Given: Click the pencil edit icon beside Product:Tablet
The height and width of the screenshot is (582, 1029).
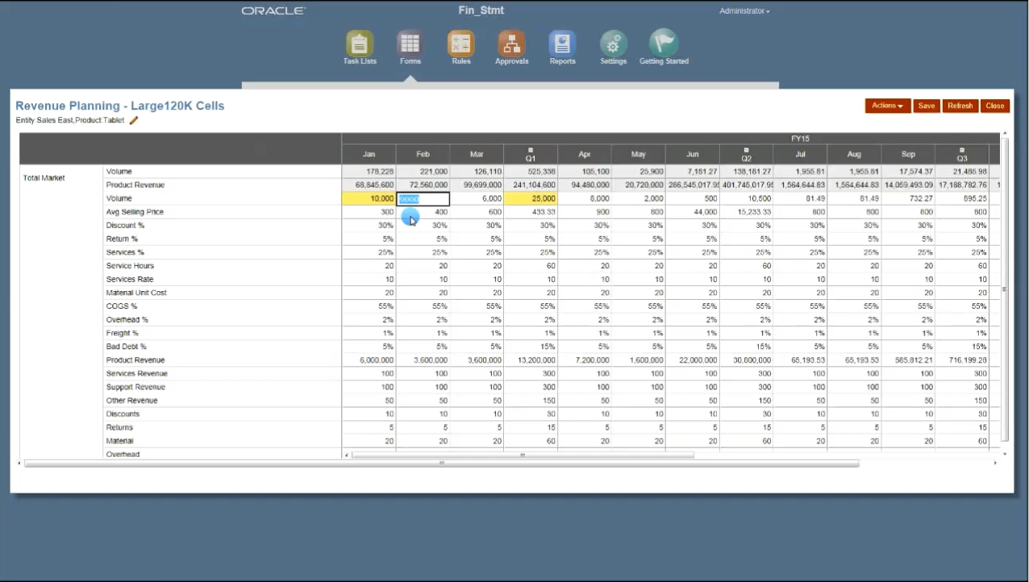Looking at the screenshot, I should click(x=134, y=120).
